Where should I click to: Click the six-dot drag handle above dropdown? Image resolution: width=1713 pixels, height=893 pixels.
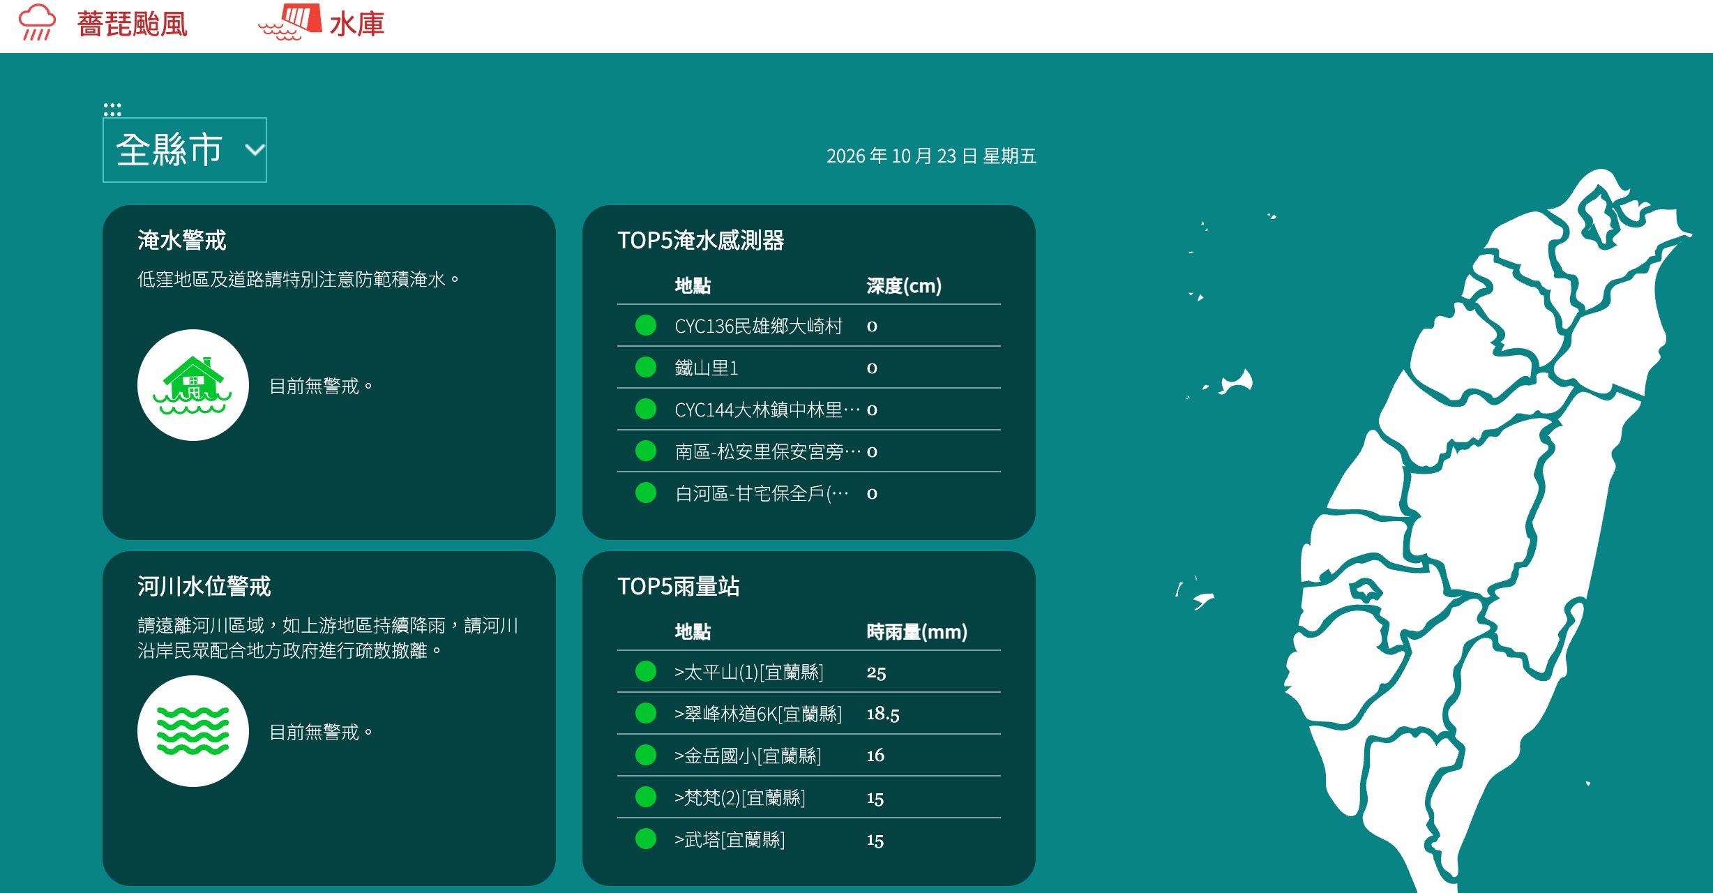pos(112,110)
